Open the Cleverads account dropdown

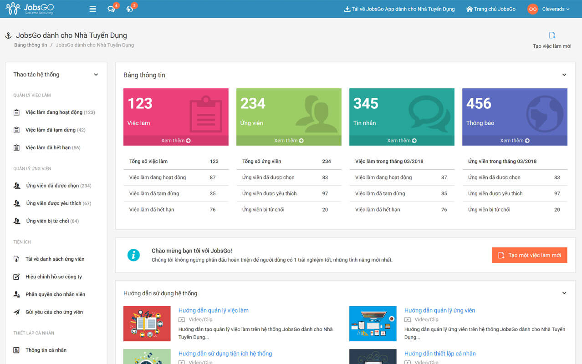(556, 9)
